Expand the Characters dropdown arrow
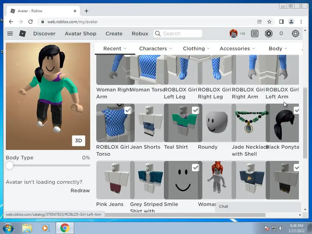The height and width of the screenshot is (234, 312). [x=171, y=48]
